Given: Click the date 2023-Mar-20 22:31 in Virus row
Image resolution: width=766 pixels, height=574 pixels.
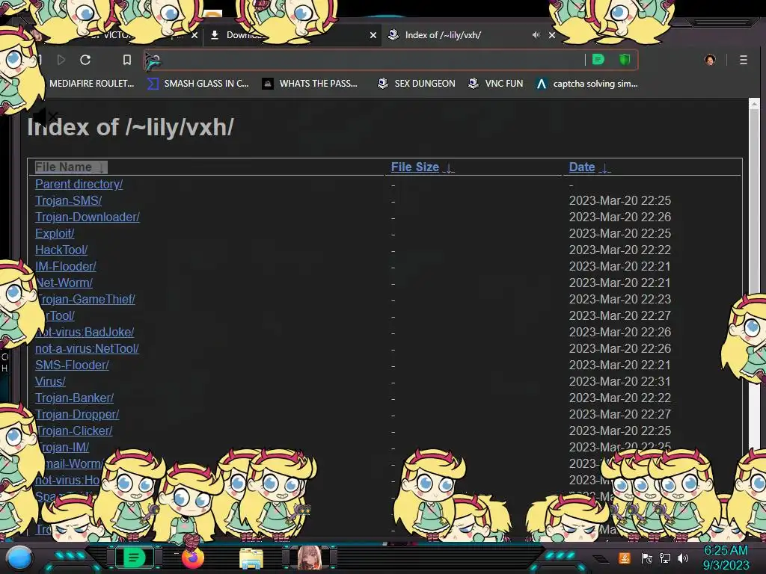Looking at the screenshot, I should click(619, 382).
